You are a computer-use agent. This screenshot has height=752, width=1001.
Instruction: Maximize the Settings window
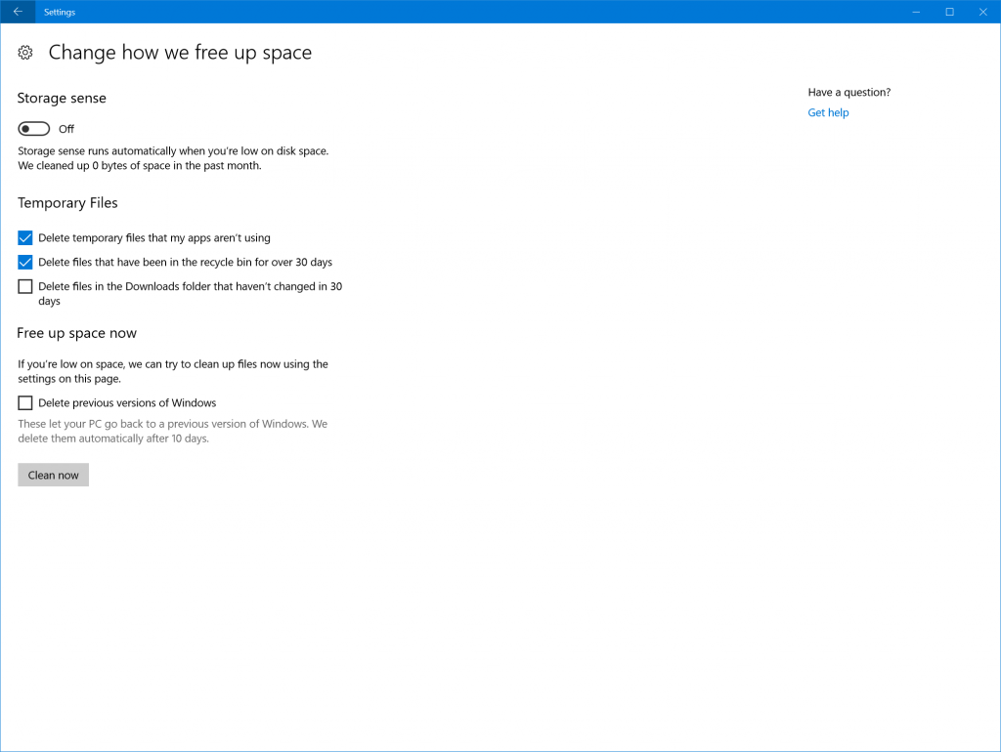[x=949, y=12]
